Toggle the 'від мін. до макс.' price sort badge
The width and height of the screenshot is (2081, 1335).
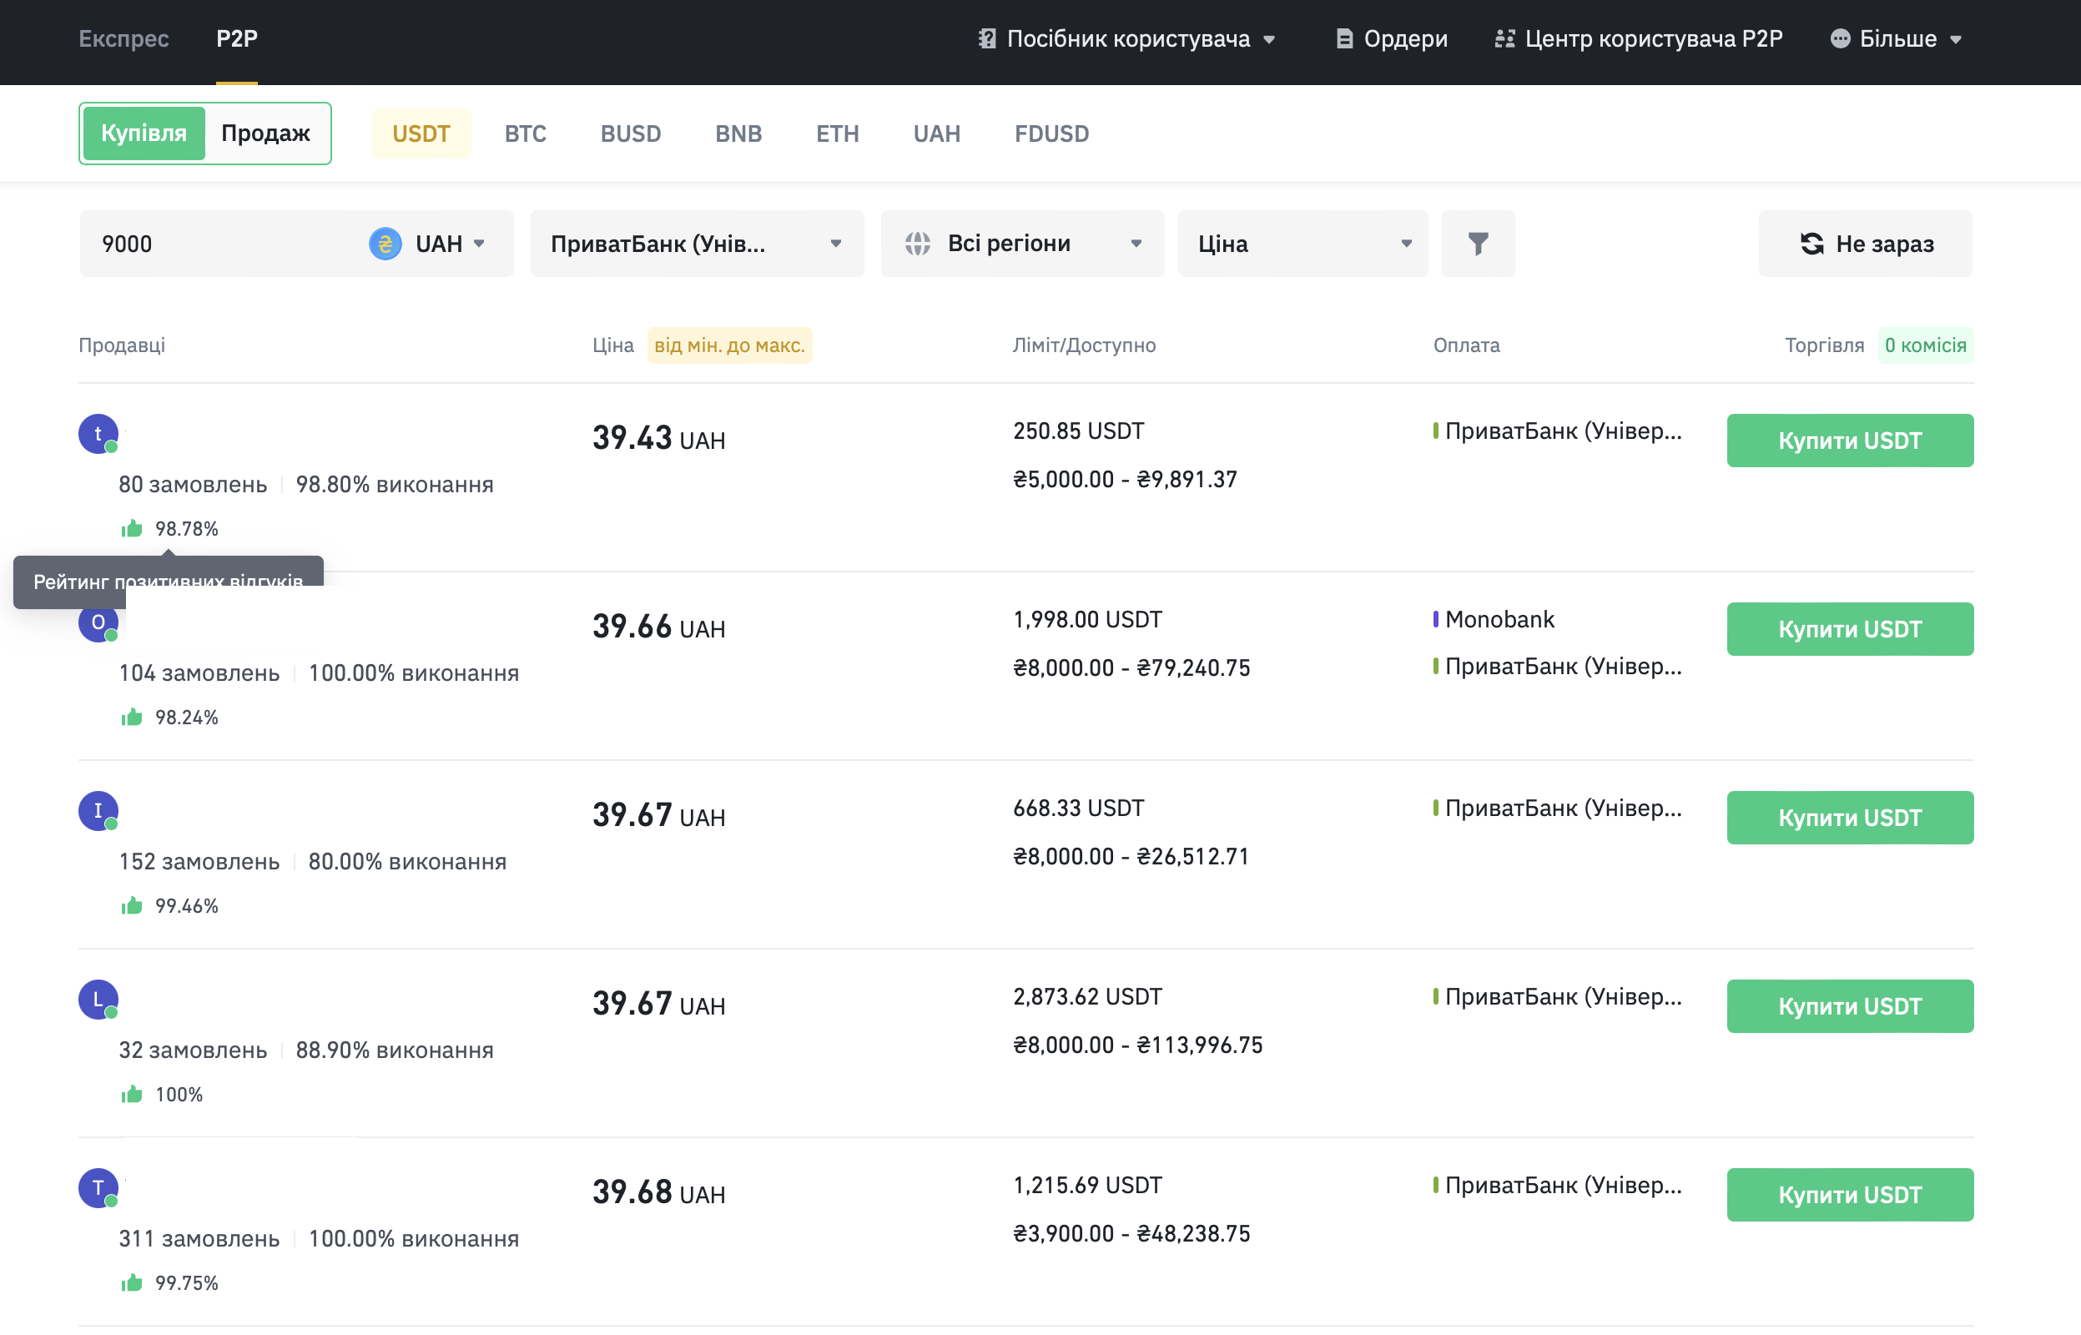coord(729,345)
